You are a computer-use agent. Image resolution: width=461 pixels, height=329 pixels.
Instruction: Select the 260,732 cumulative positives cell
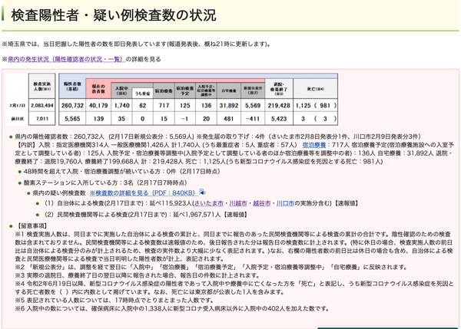coord(72,105)
